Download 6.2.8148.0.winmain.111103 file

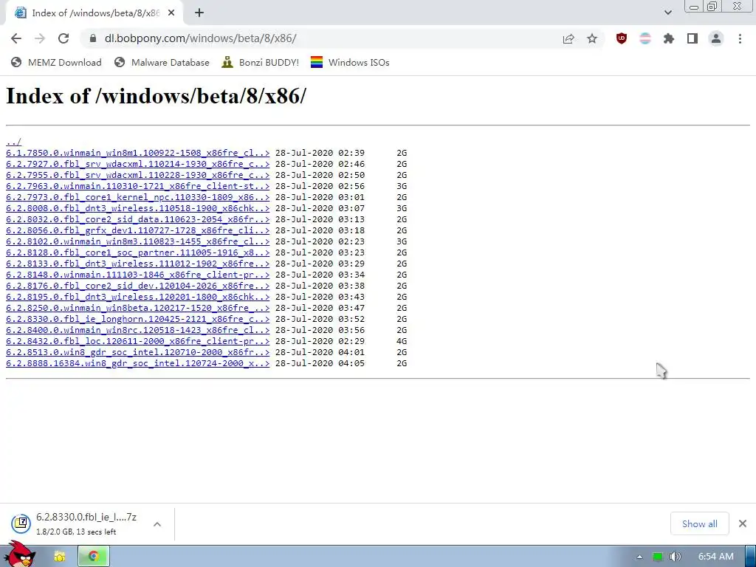[137, 275]
